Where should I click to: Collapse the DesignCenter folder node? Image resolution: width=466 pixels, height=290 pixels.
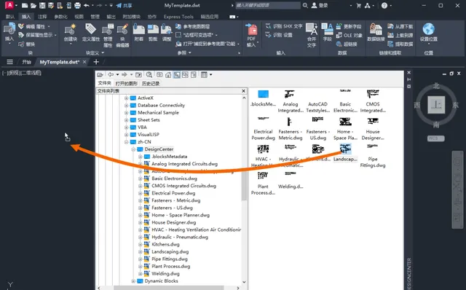[x=133, y=149]
